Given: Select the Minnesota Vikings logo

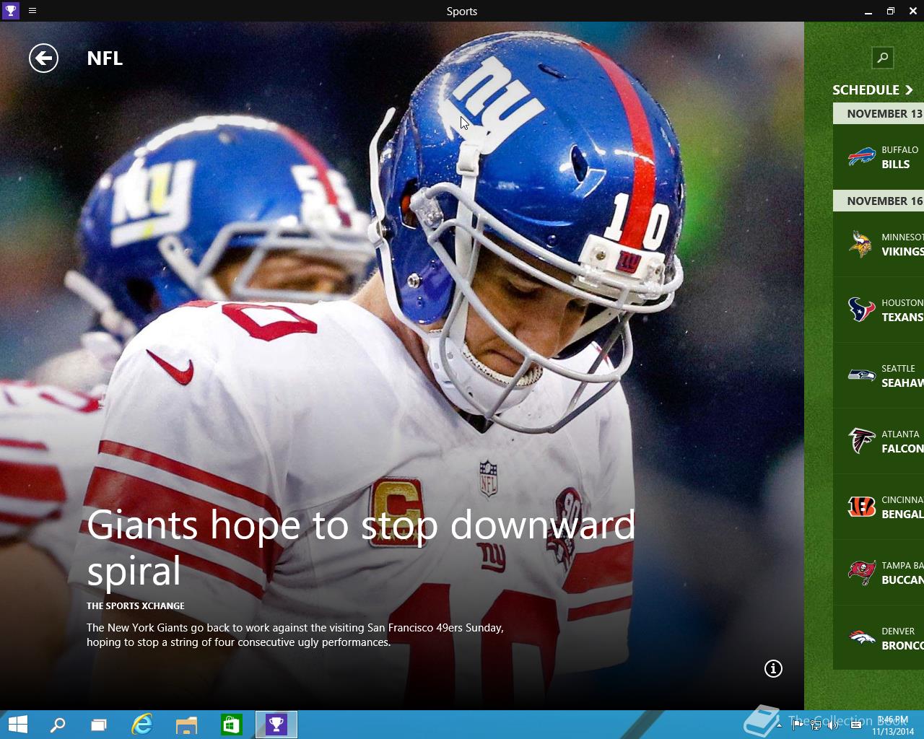Looking at the screenshot, I should [860, 244].
